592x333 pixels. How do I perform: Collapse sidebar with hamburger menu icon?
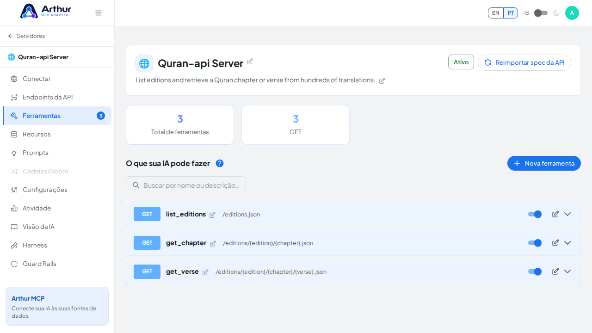[x=99, y=13]
